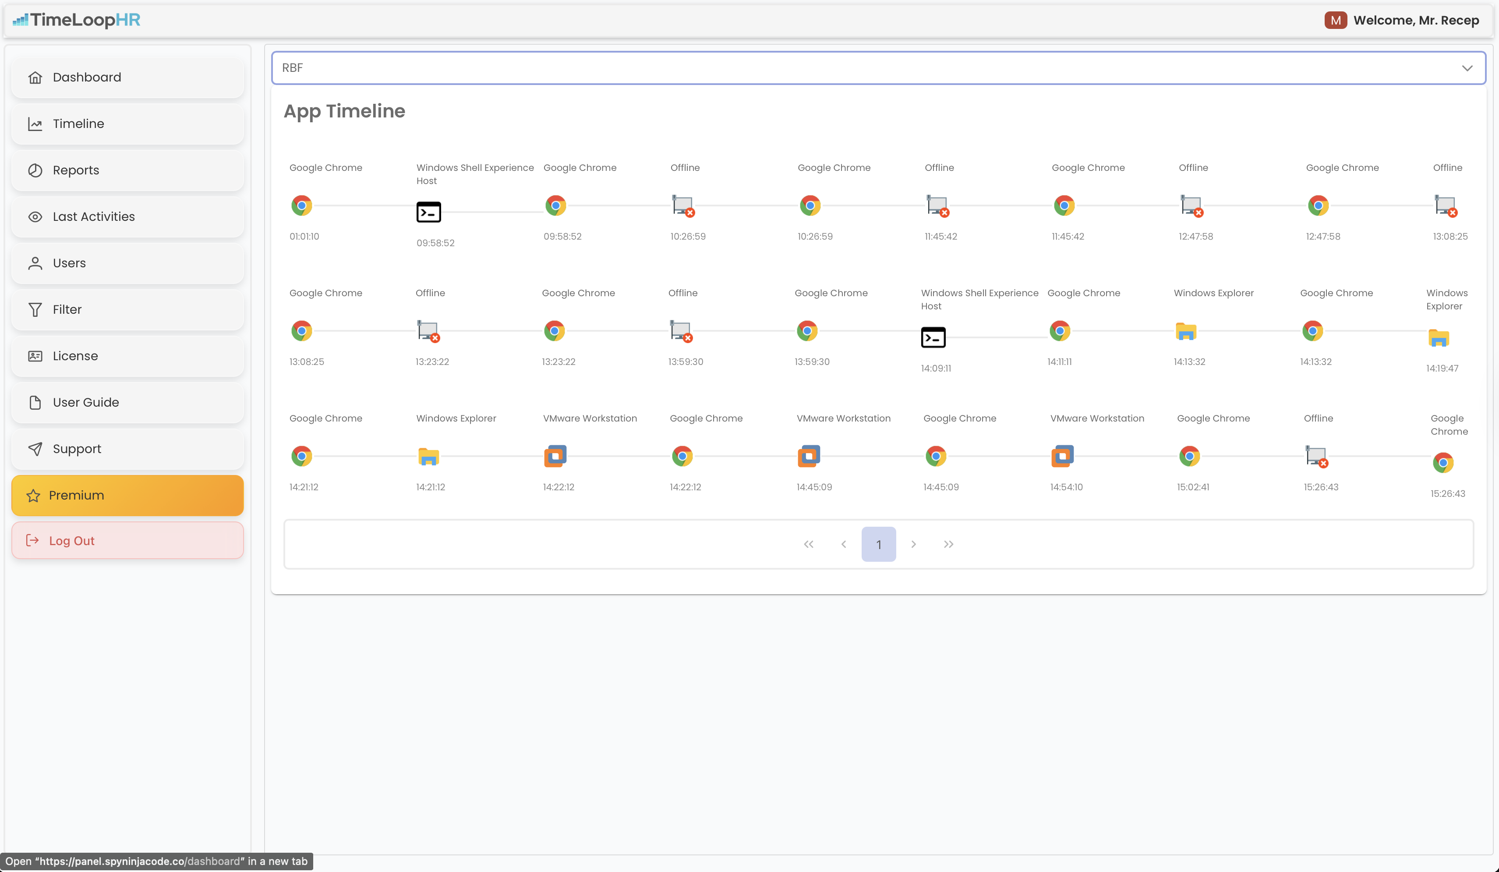Click the Log Out button
The width and height of the screenshot is (1499, 872).
click(x=71, y=540)
